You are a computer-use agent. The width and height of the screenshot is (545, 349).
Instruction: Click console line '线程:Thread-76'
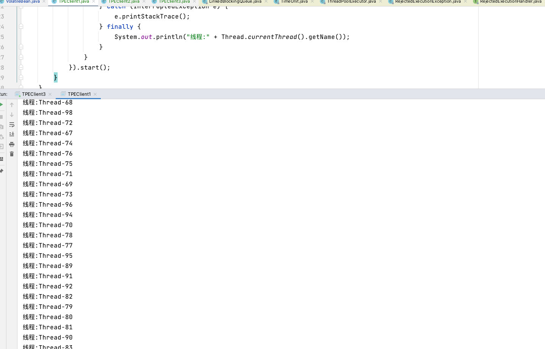(47, 153)
